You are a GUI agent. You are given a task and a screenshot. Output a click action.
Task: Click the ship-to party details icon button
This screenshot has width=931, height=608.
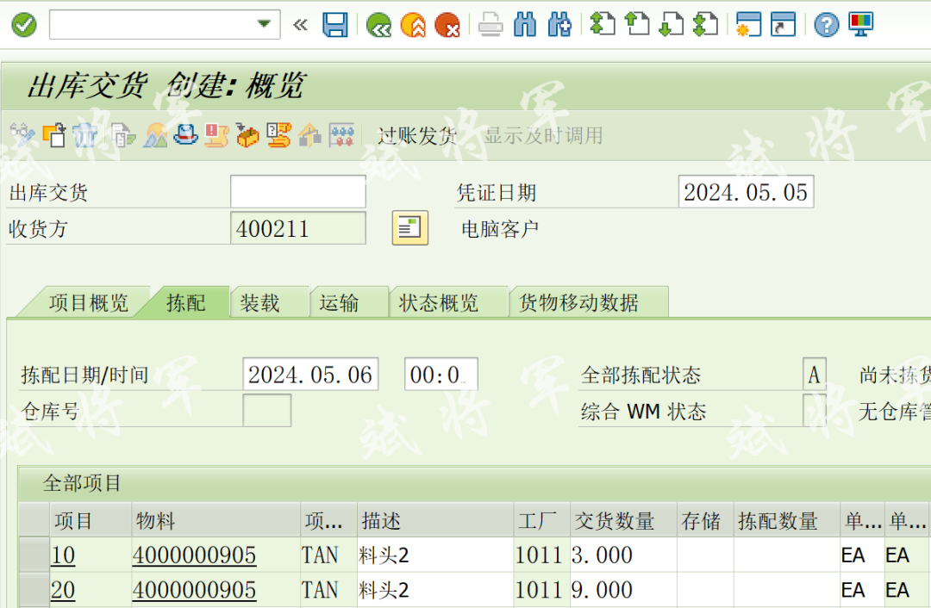pyautogui.click(x=409, y=227)
